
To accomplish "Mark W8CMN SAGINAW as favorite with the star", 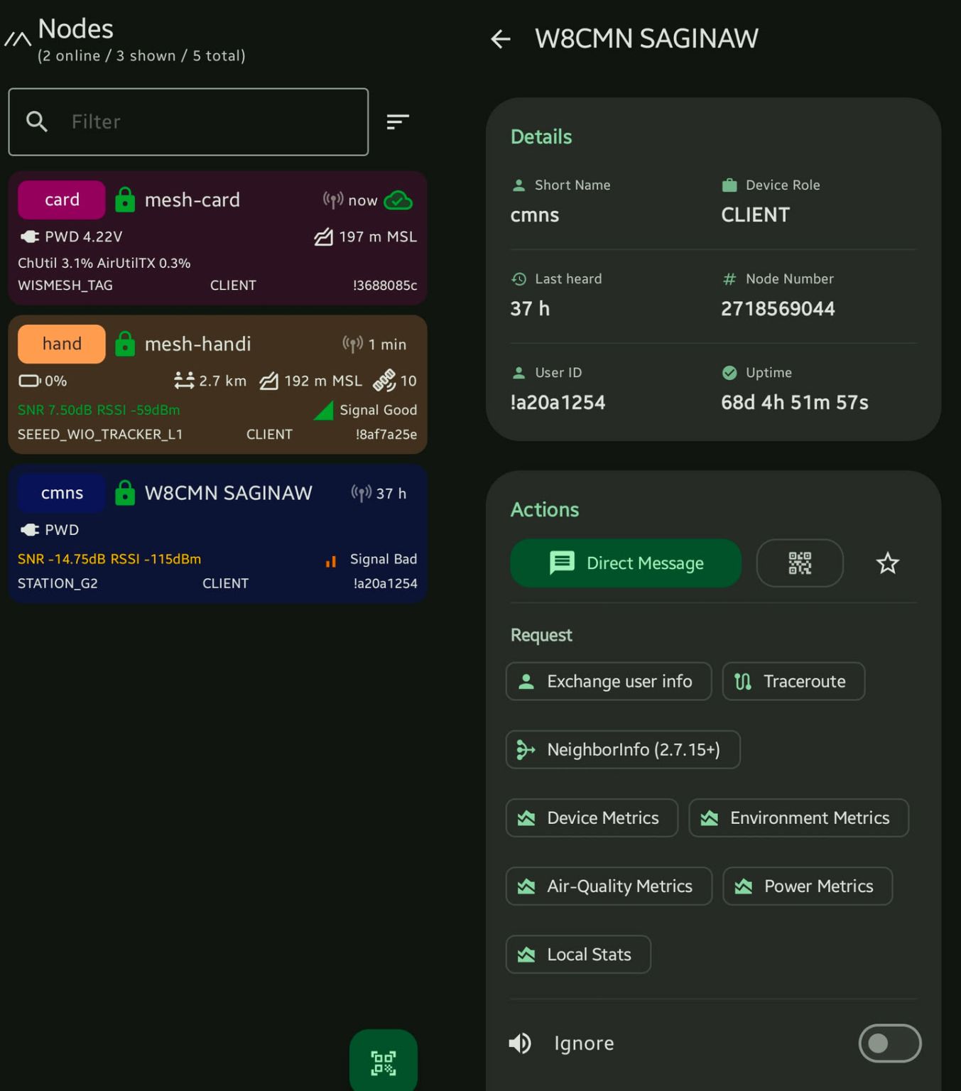I will (887, 563).
